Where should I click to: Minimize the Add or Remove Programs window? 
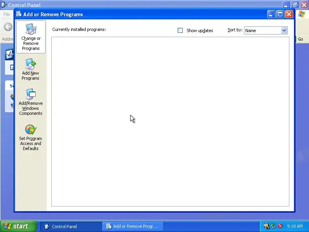tap(271, 14)
